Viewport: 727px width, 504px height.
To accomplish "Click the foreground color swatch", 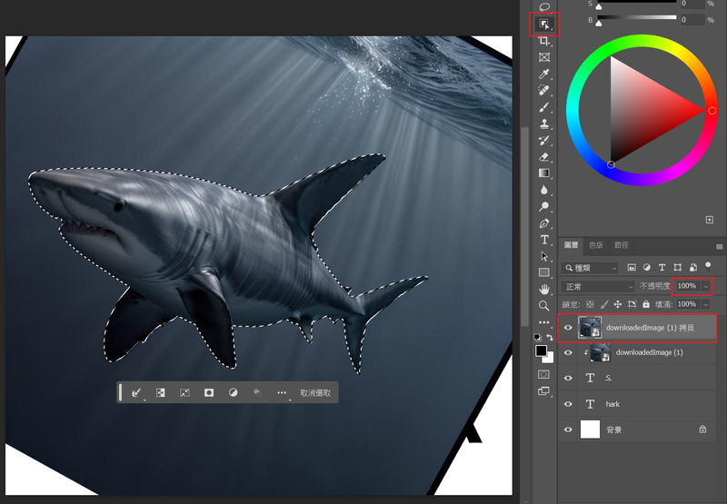I will click(x=541, y=351).
